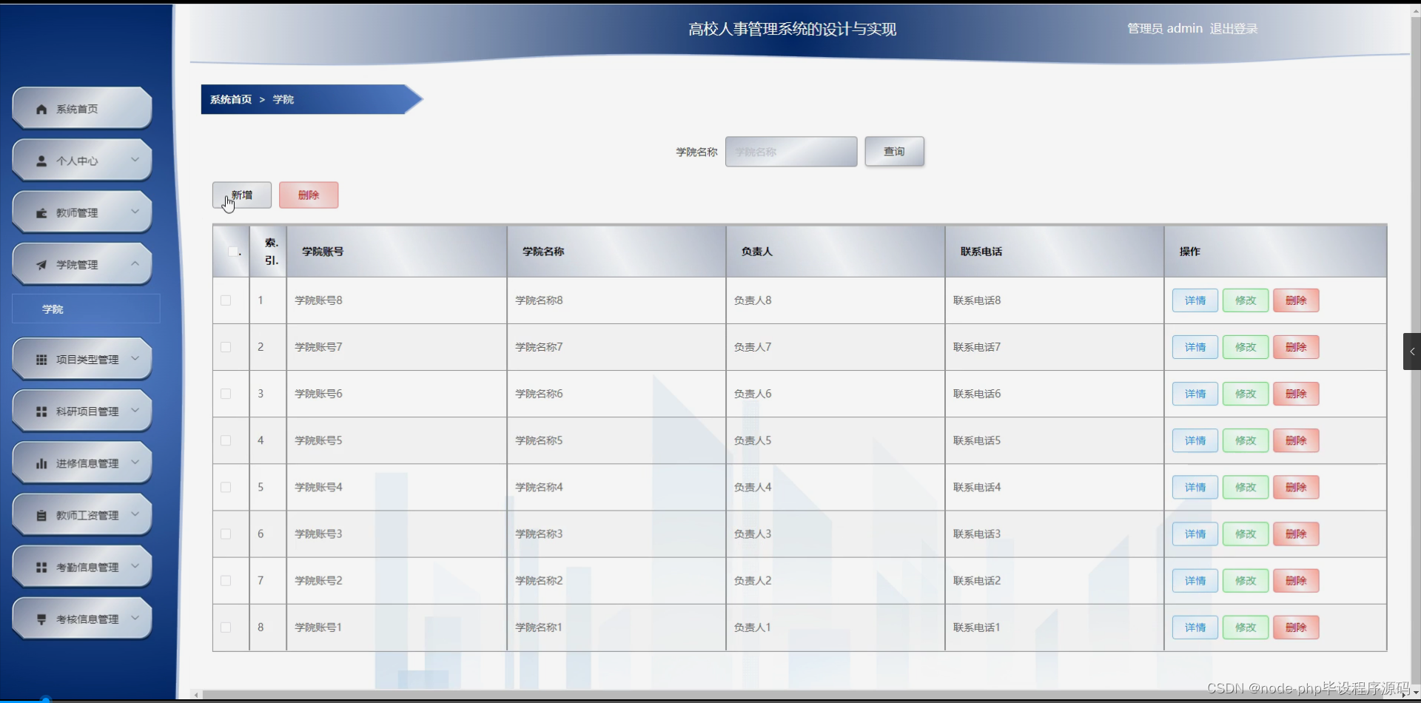Tick the checkbox for row 学院账号8
Viewport: 1421px width, 703px height.
coord(225,300)
